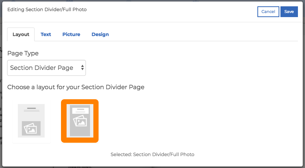Screen dimensions: 305x168
Task: Click the white title box in Full Photo layout
Action: (81, 111)
